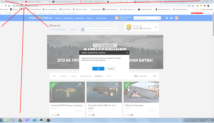Open the media player taskbar icon
The image size is (214, 123).
(x=13, y=120)
